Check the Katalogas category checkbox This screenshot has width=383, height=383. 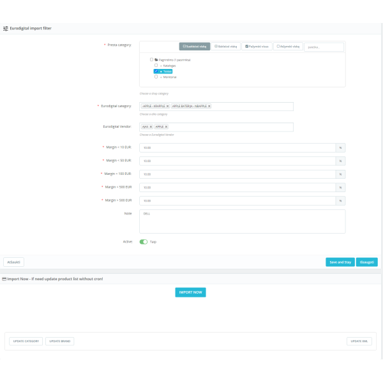pyautogui.click(x=156, y=65)
